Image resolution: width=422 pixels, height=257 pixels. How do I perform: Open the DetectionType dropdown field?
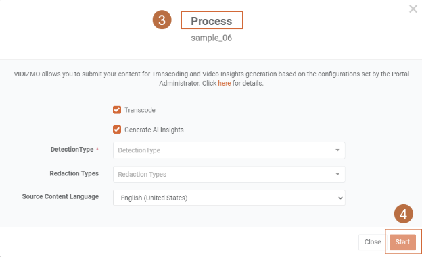(x=229, y=150)
